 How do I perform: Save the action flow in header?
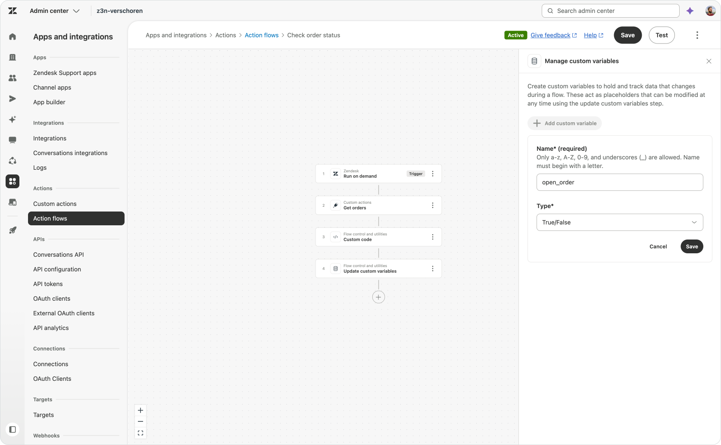coord(628,35)
